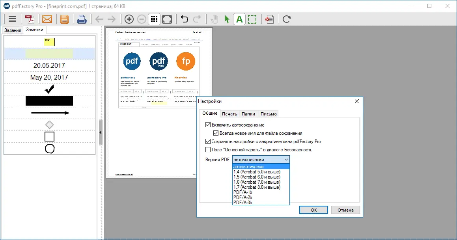The image size is (457, 240).
Task: Click the delete page icon
Action: (269, 19)
